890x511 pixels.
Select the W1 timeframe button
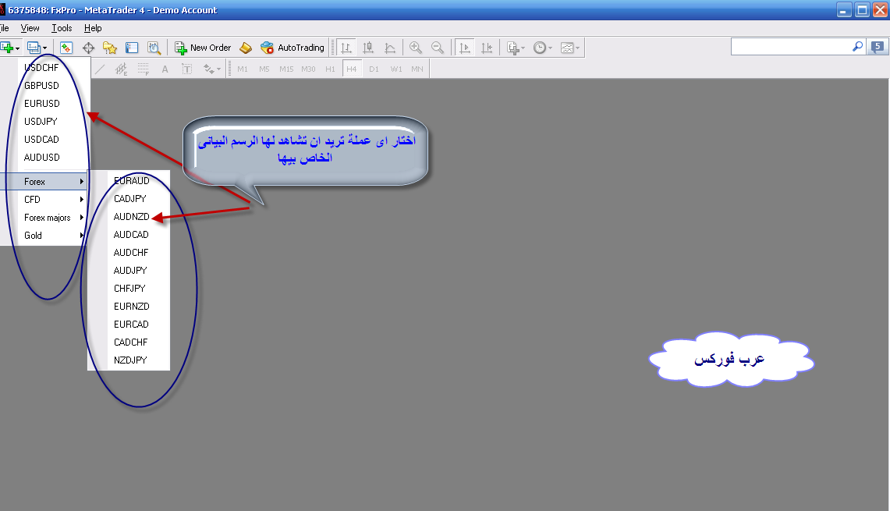(396, 69)
